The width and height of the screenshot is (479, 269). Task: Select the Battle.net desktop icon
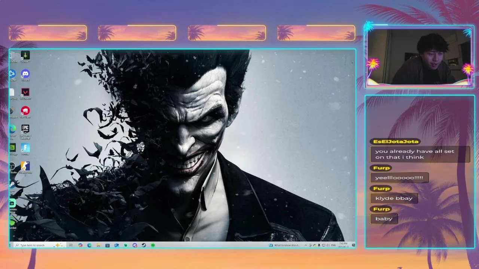coord(13,75)
